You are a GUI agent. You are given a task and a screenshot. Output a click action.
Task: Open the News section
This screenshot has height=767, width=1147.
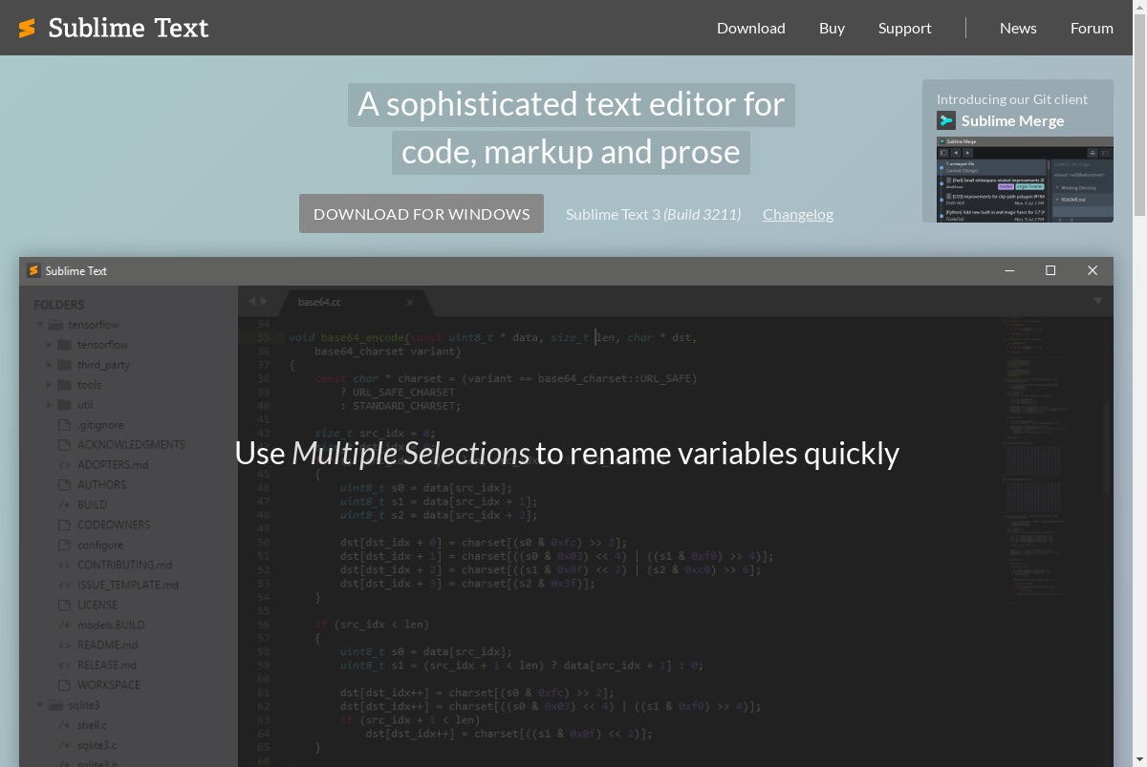pos(1018,28)
